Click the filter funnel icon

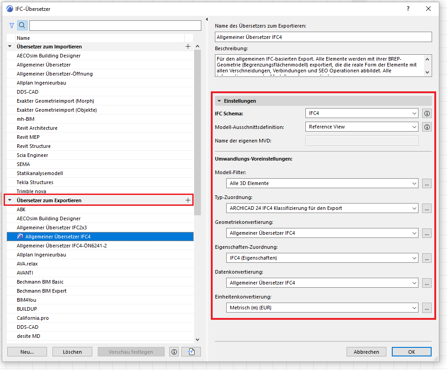tap(12, 25)
